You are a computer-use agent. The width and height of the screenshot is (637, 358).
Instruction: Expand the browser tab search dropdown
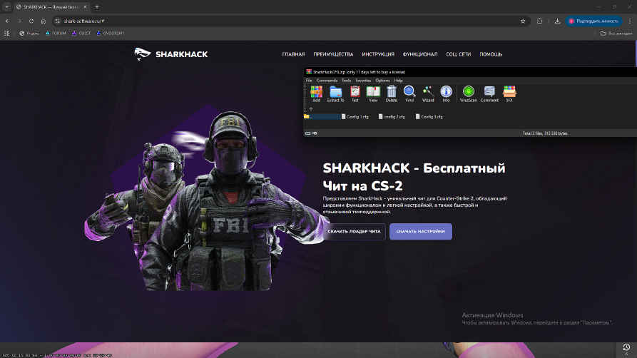tap(6, 6)
